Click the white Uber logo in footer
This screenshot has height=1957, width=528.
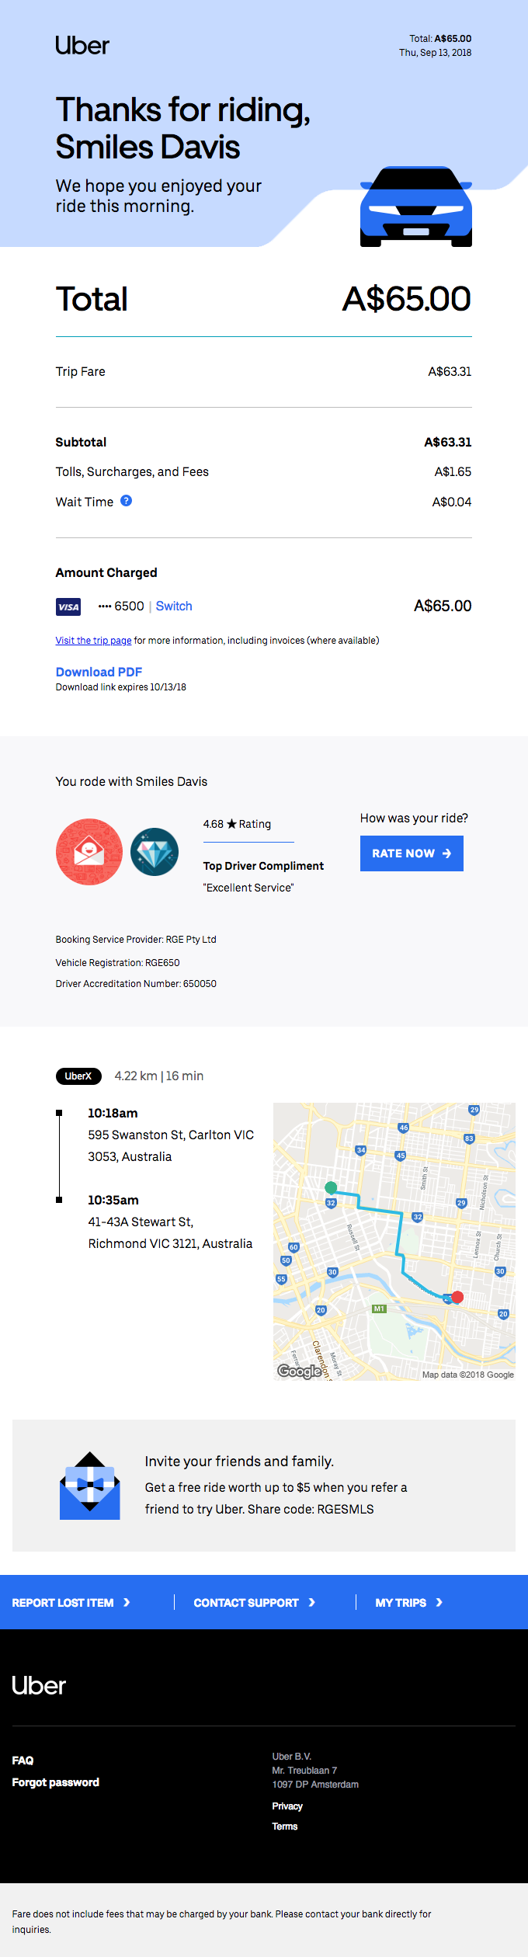coord(39,1685)
